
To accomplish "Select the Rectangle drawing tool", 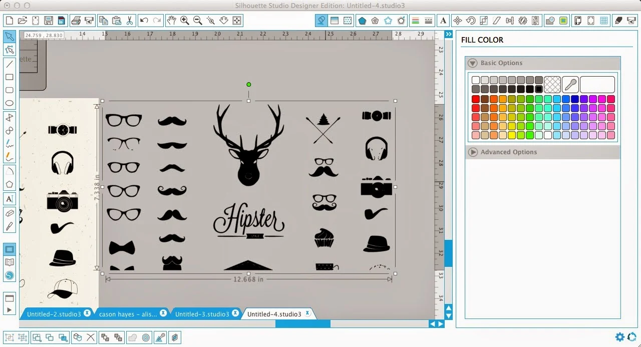I will click(x=10, y=77).
